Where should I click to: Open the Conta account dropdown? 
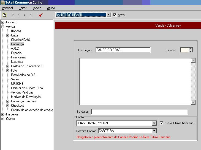154,123
